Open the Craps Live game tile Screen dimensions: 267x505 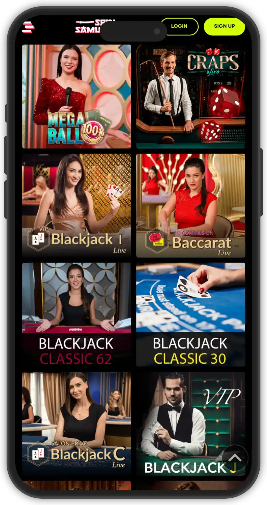(x=191, y=96)
